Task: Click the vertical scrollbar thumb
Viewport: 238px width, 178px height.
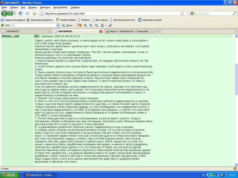Action: pyautogui.click(x=236, y=79)
